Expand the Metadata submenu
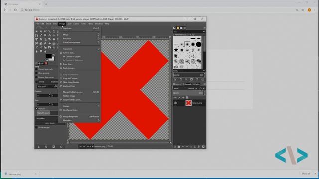The width and height of the screenshot is (319, 179). coord(80,120)
